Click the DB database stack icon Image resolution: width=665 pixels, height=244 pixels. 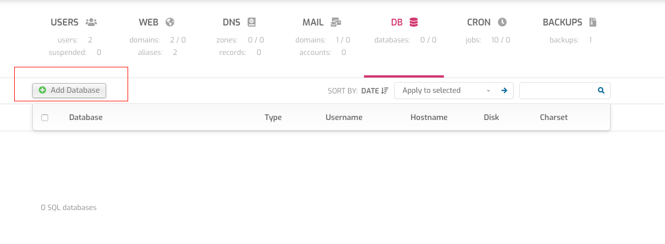tap(413, 22)
